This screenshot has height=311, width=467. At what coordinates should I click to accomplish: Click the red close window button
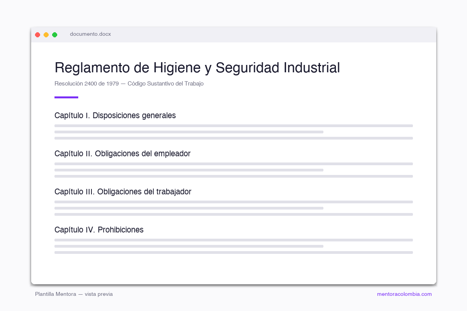pos(38,35)
